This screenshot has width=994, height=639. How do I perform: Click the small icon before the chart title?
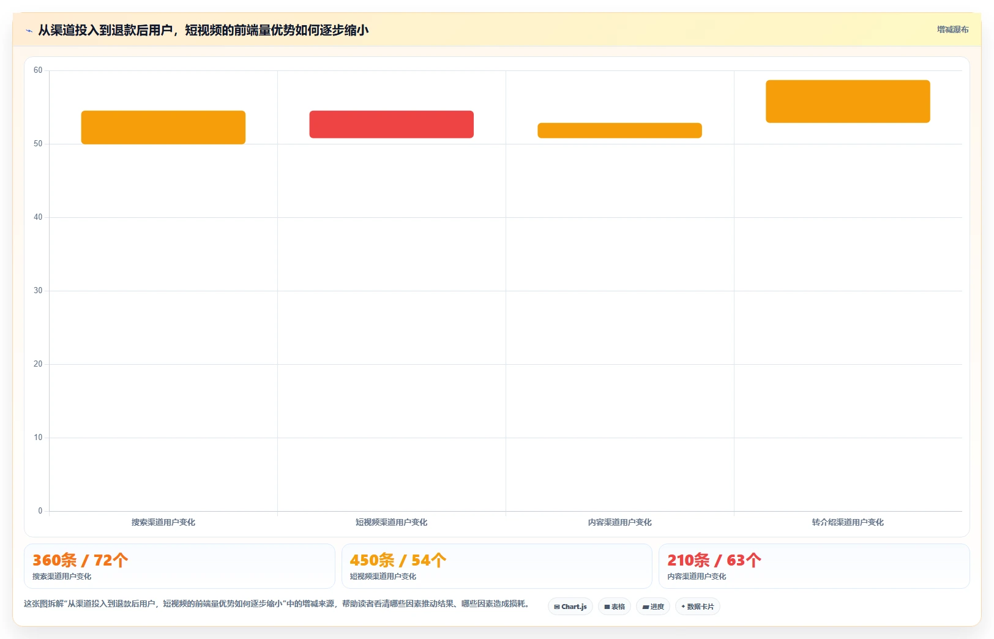point(29,31)
